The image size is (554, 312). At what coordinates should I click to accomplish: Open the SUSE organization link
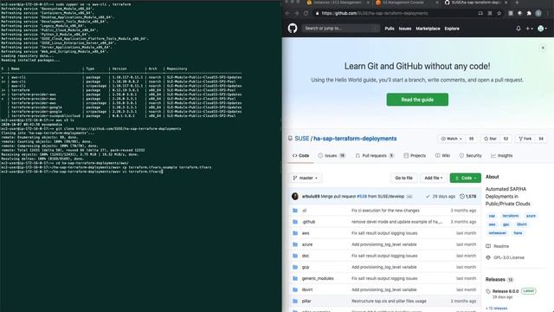click(x=302, y=139)
